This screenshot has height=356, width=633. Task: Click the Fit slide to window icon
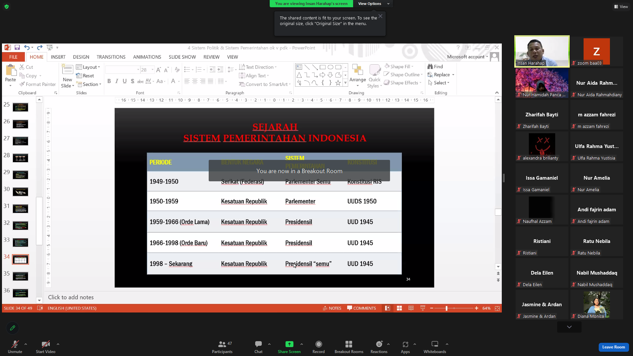pos(497,308)
